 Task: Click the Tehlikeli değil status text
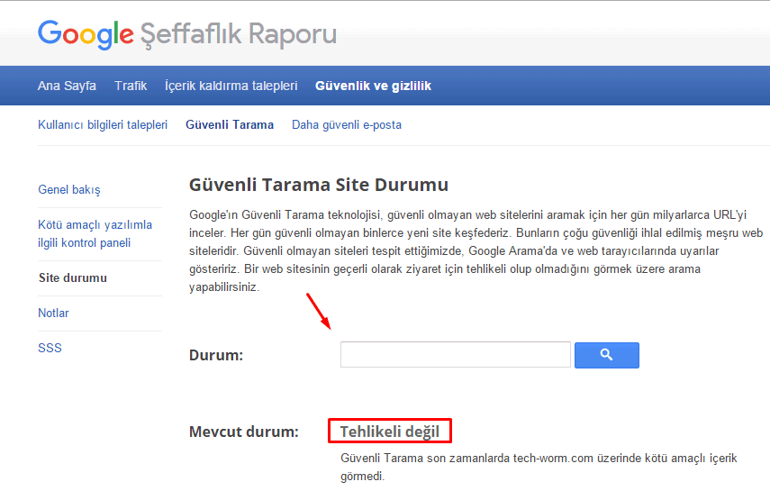[x=390, y=432]
